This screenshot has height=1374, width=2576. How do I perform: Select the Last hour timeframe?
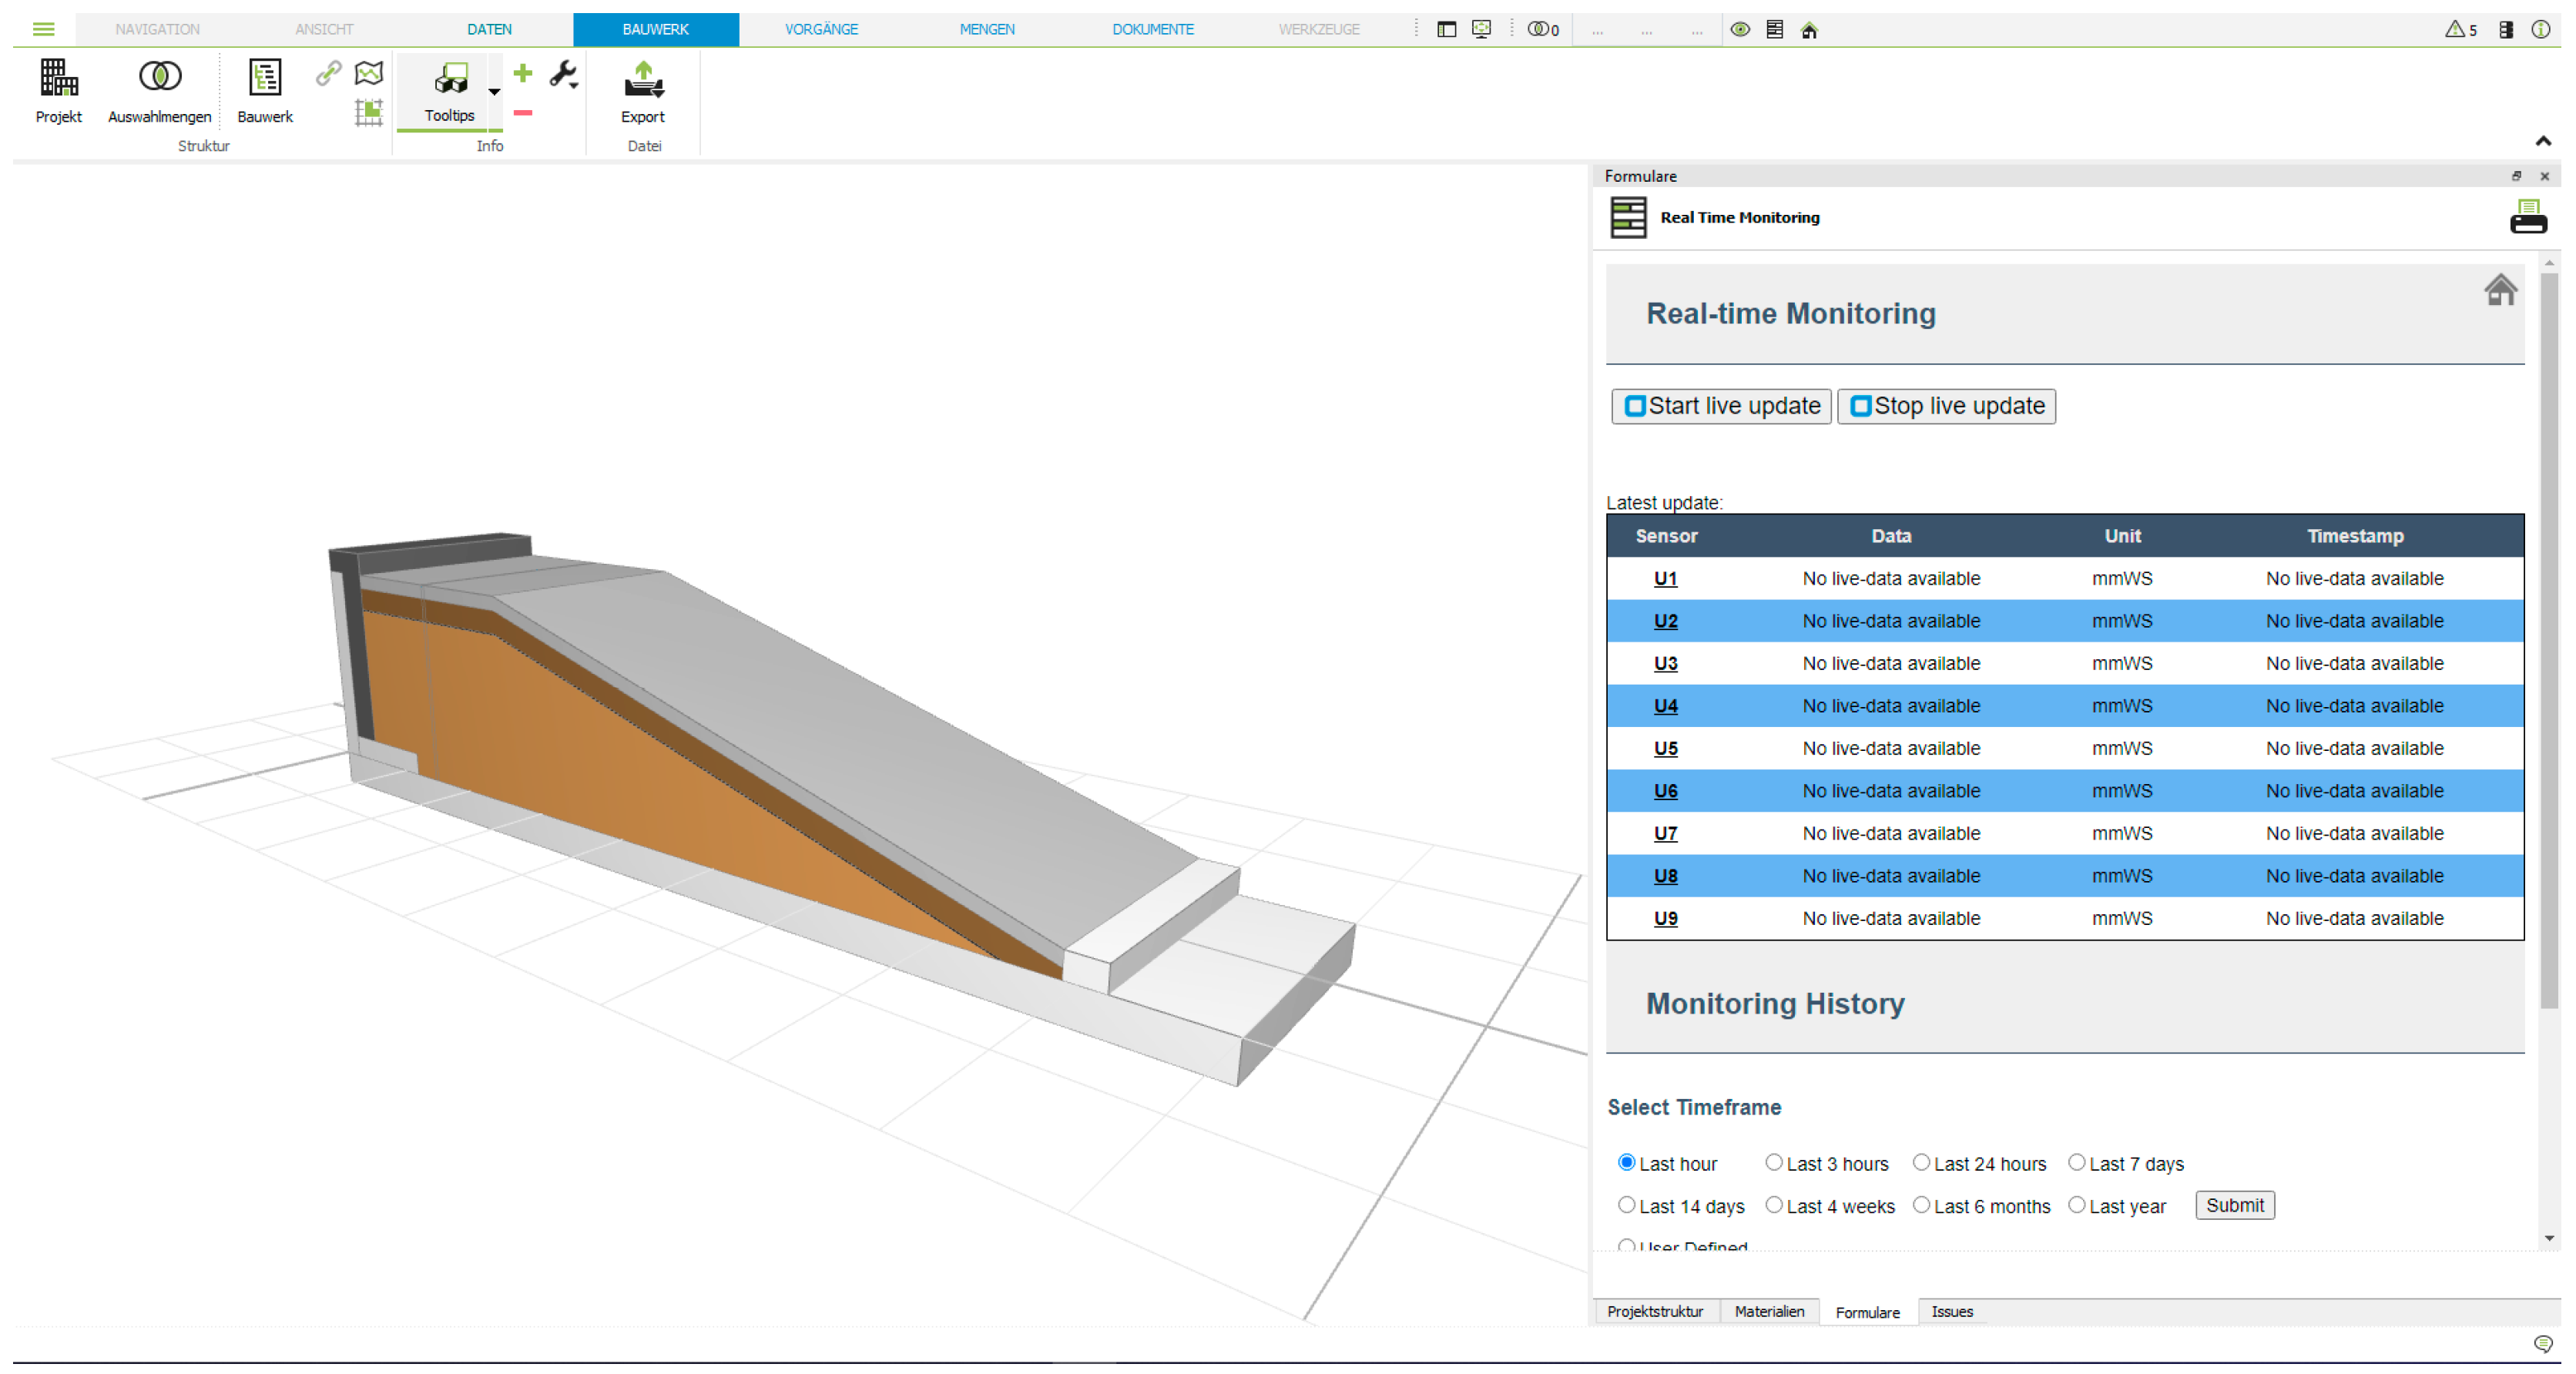coord(1626,1162)
